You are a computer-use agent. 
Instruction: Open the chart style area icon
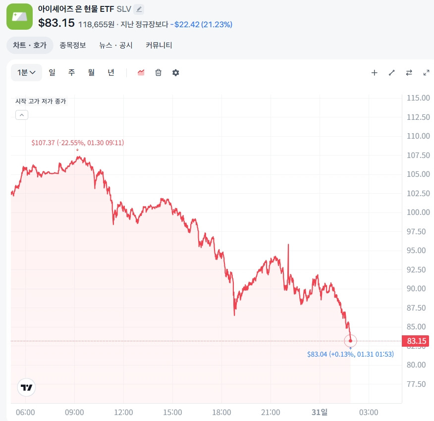click(141, 72)
